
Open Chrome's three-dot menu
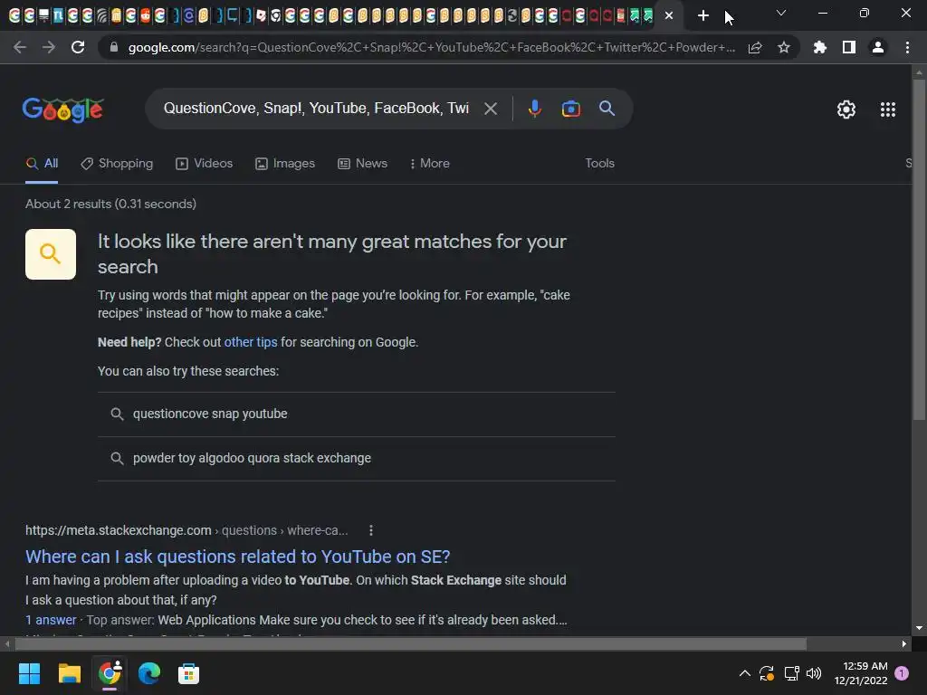[x=907, y=47]
